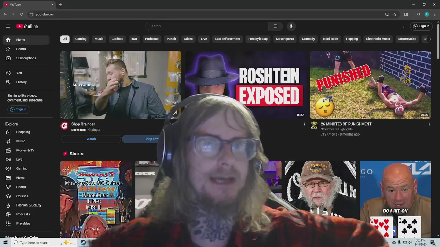Browse Live in Explore sidebar
Image resolution: width=440 pixels, height=247 pixels.
click(x=26, y=160)
